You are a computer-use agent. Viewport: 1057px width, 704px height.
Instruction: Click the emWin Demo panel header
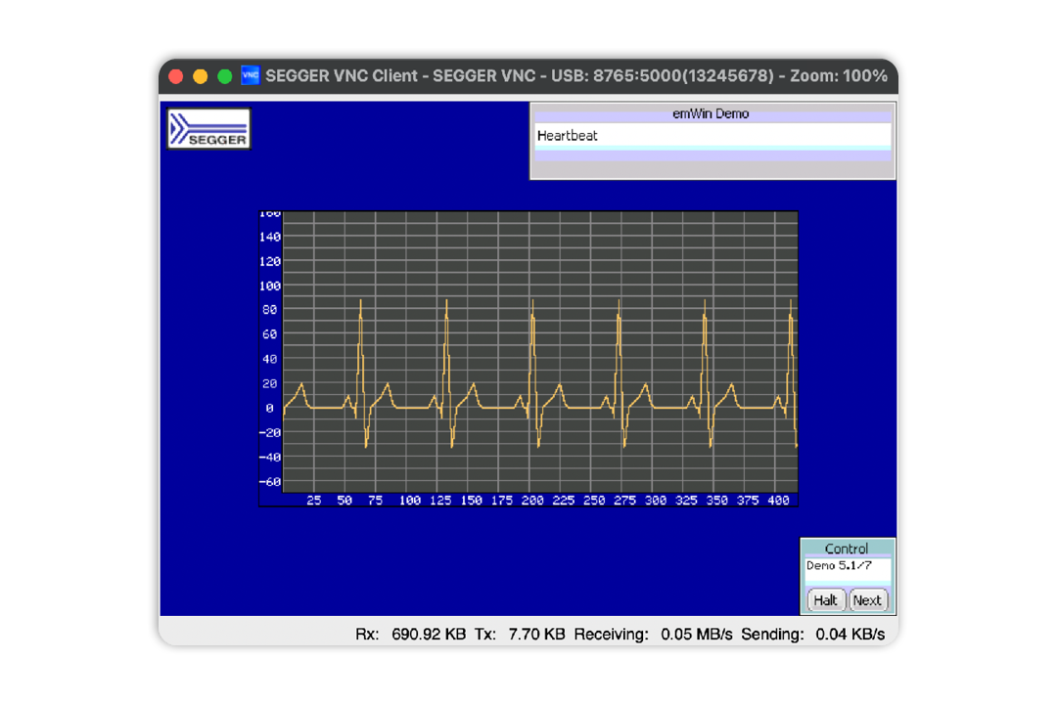pyautogui.click(x=712, y=113)
